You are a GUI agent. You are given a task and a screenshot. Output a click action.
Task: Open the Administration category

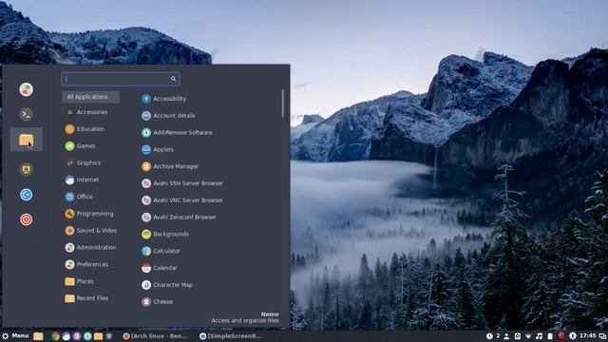coord(90,247)
